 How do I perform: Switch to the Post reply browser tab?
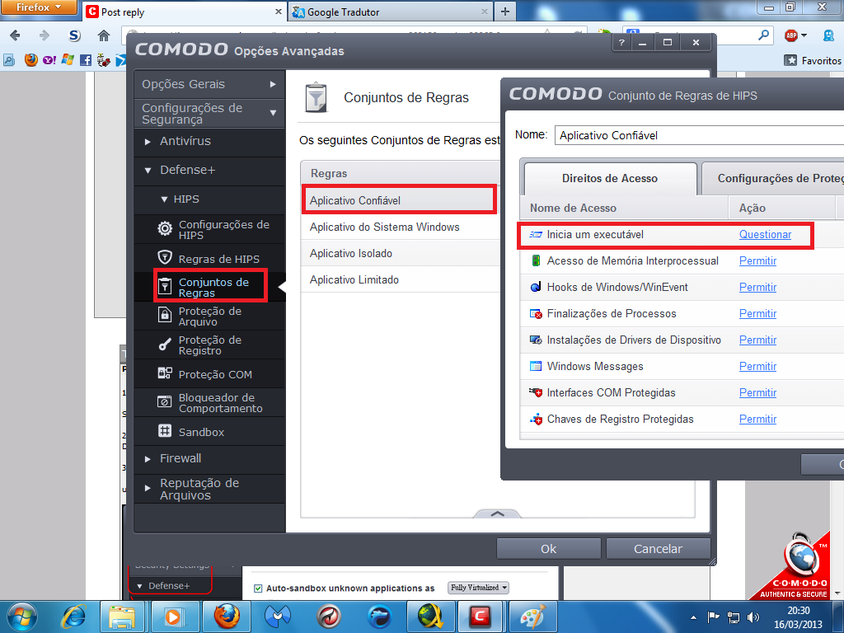coord(185,12)
